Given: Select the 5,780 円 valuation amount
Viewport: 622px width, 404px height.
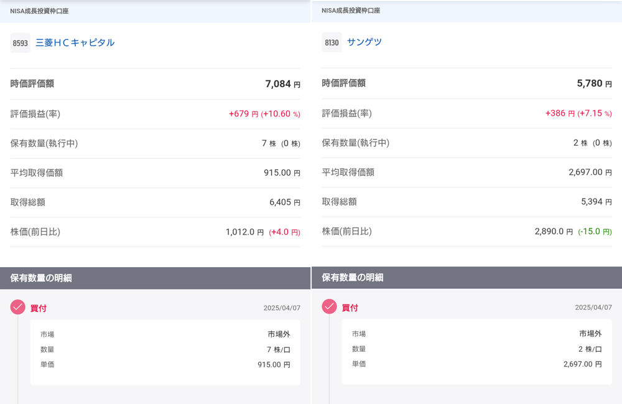Looking at the screenshot, I should (x=594, y=83).
